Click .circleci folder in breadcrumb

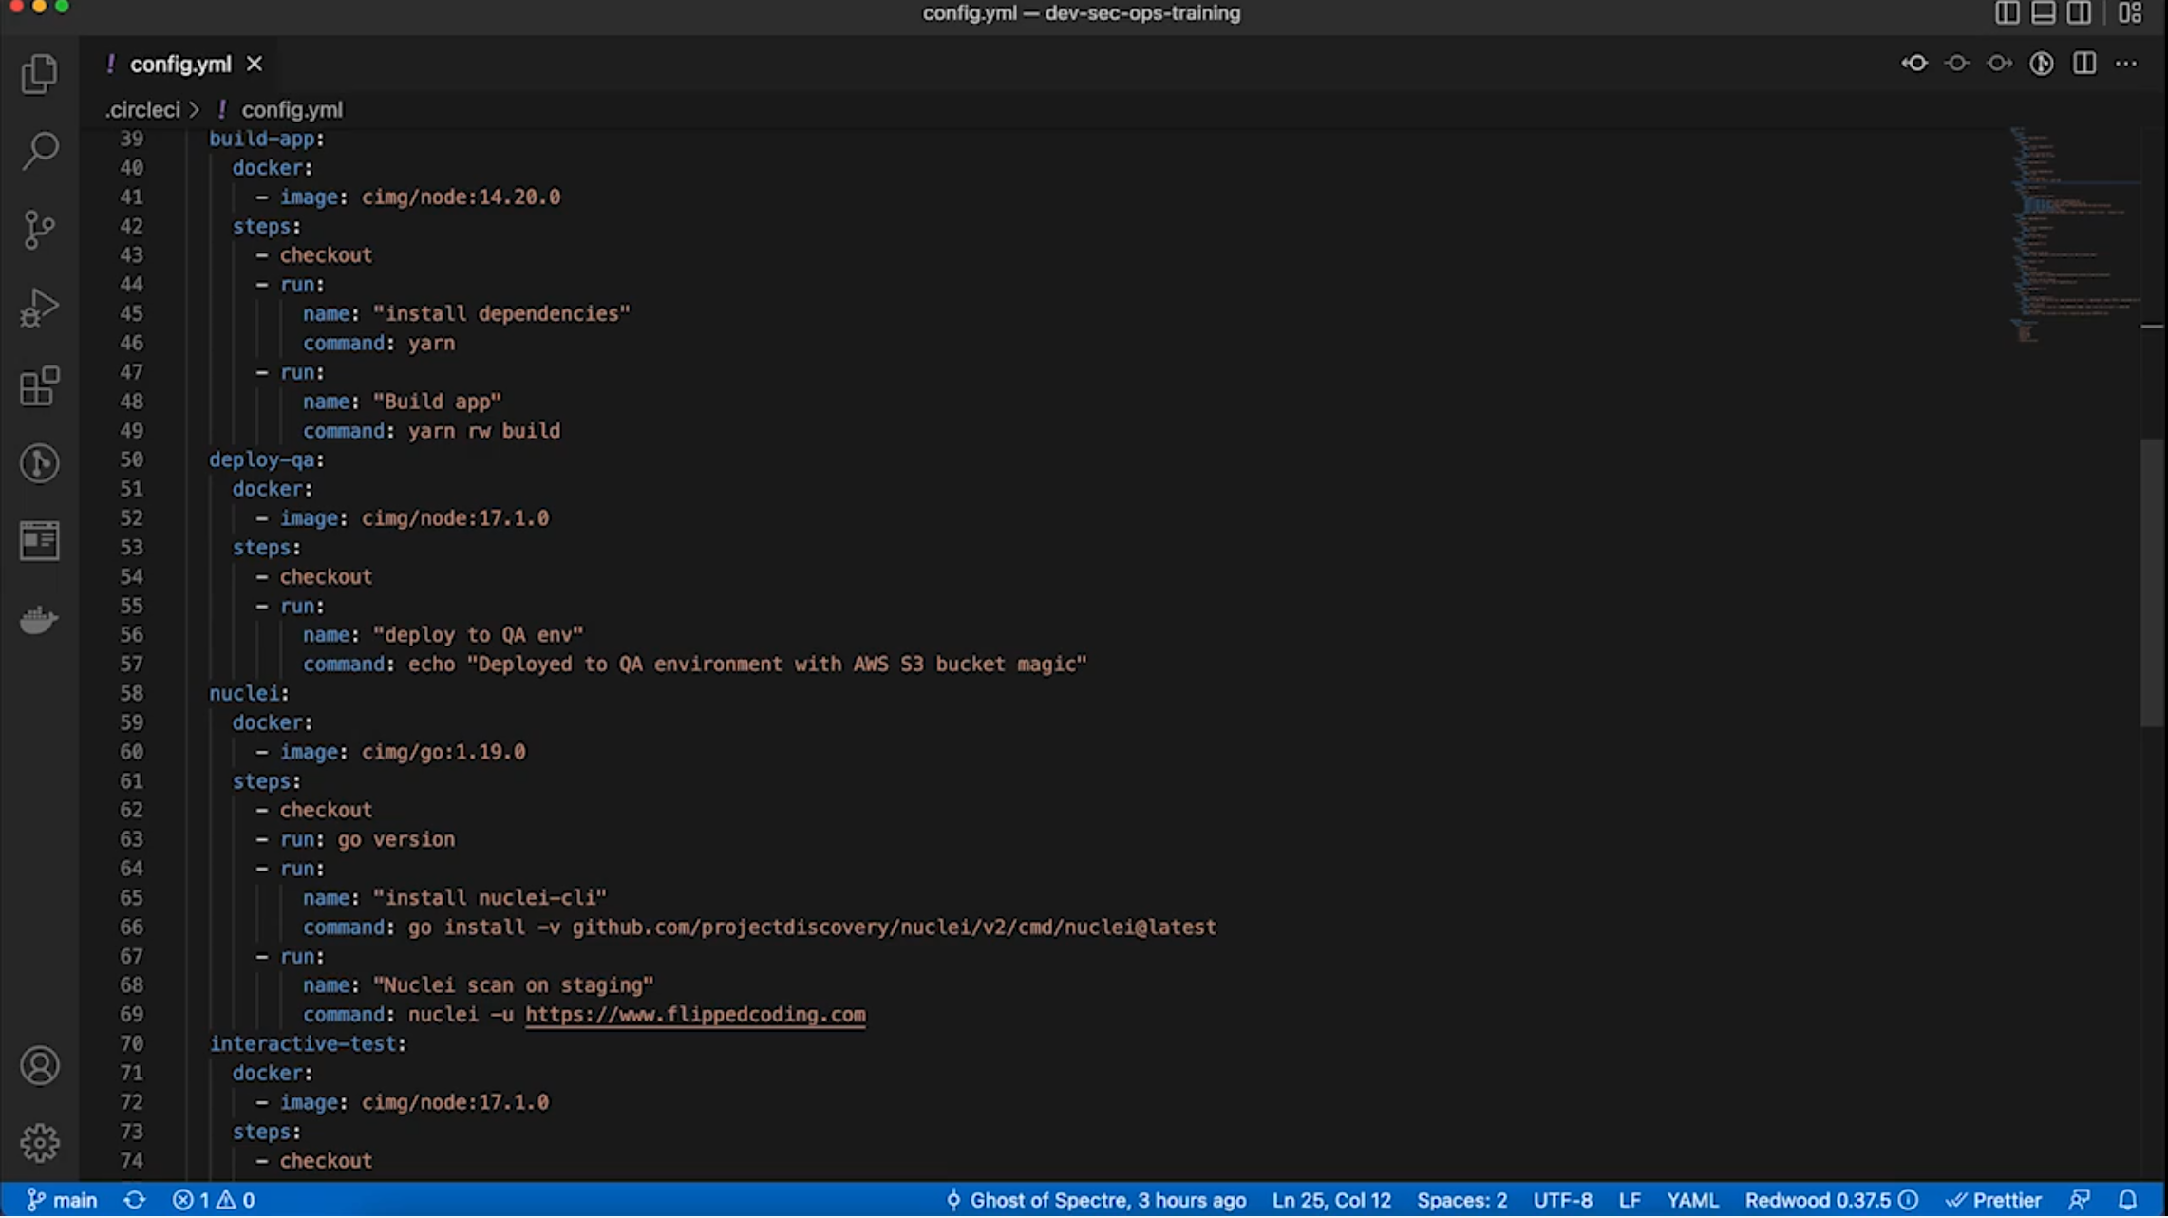pyautogui.click(x=142, y=110)
